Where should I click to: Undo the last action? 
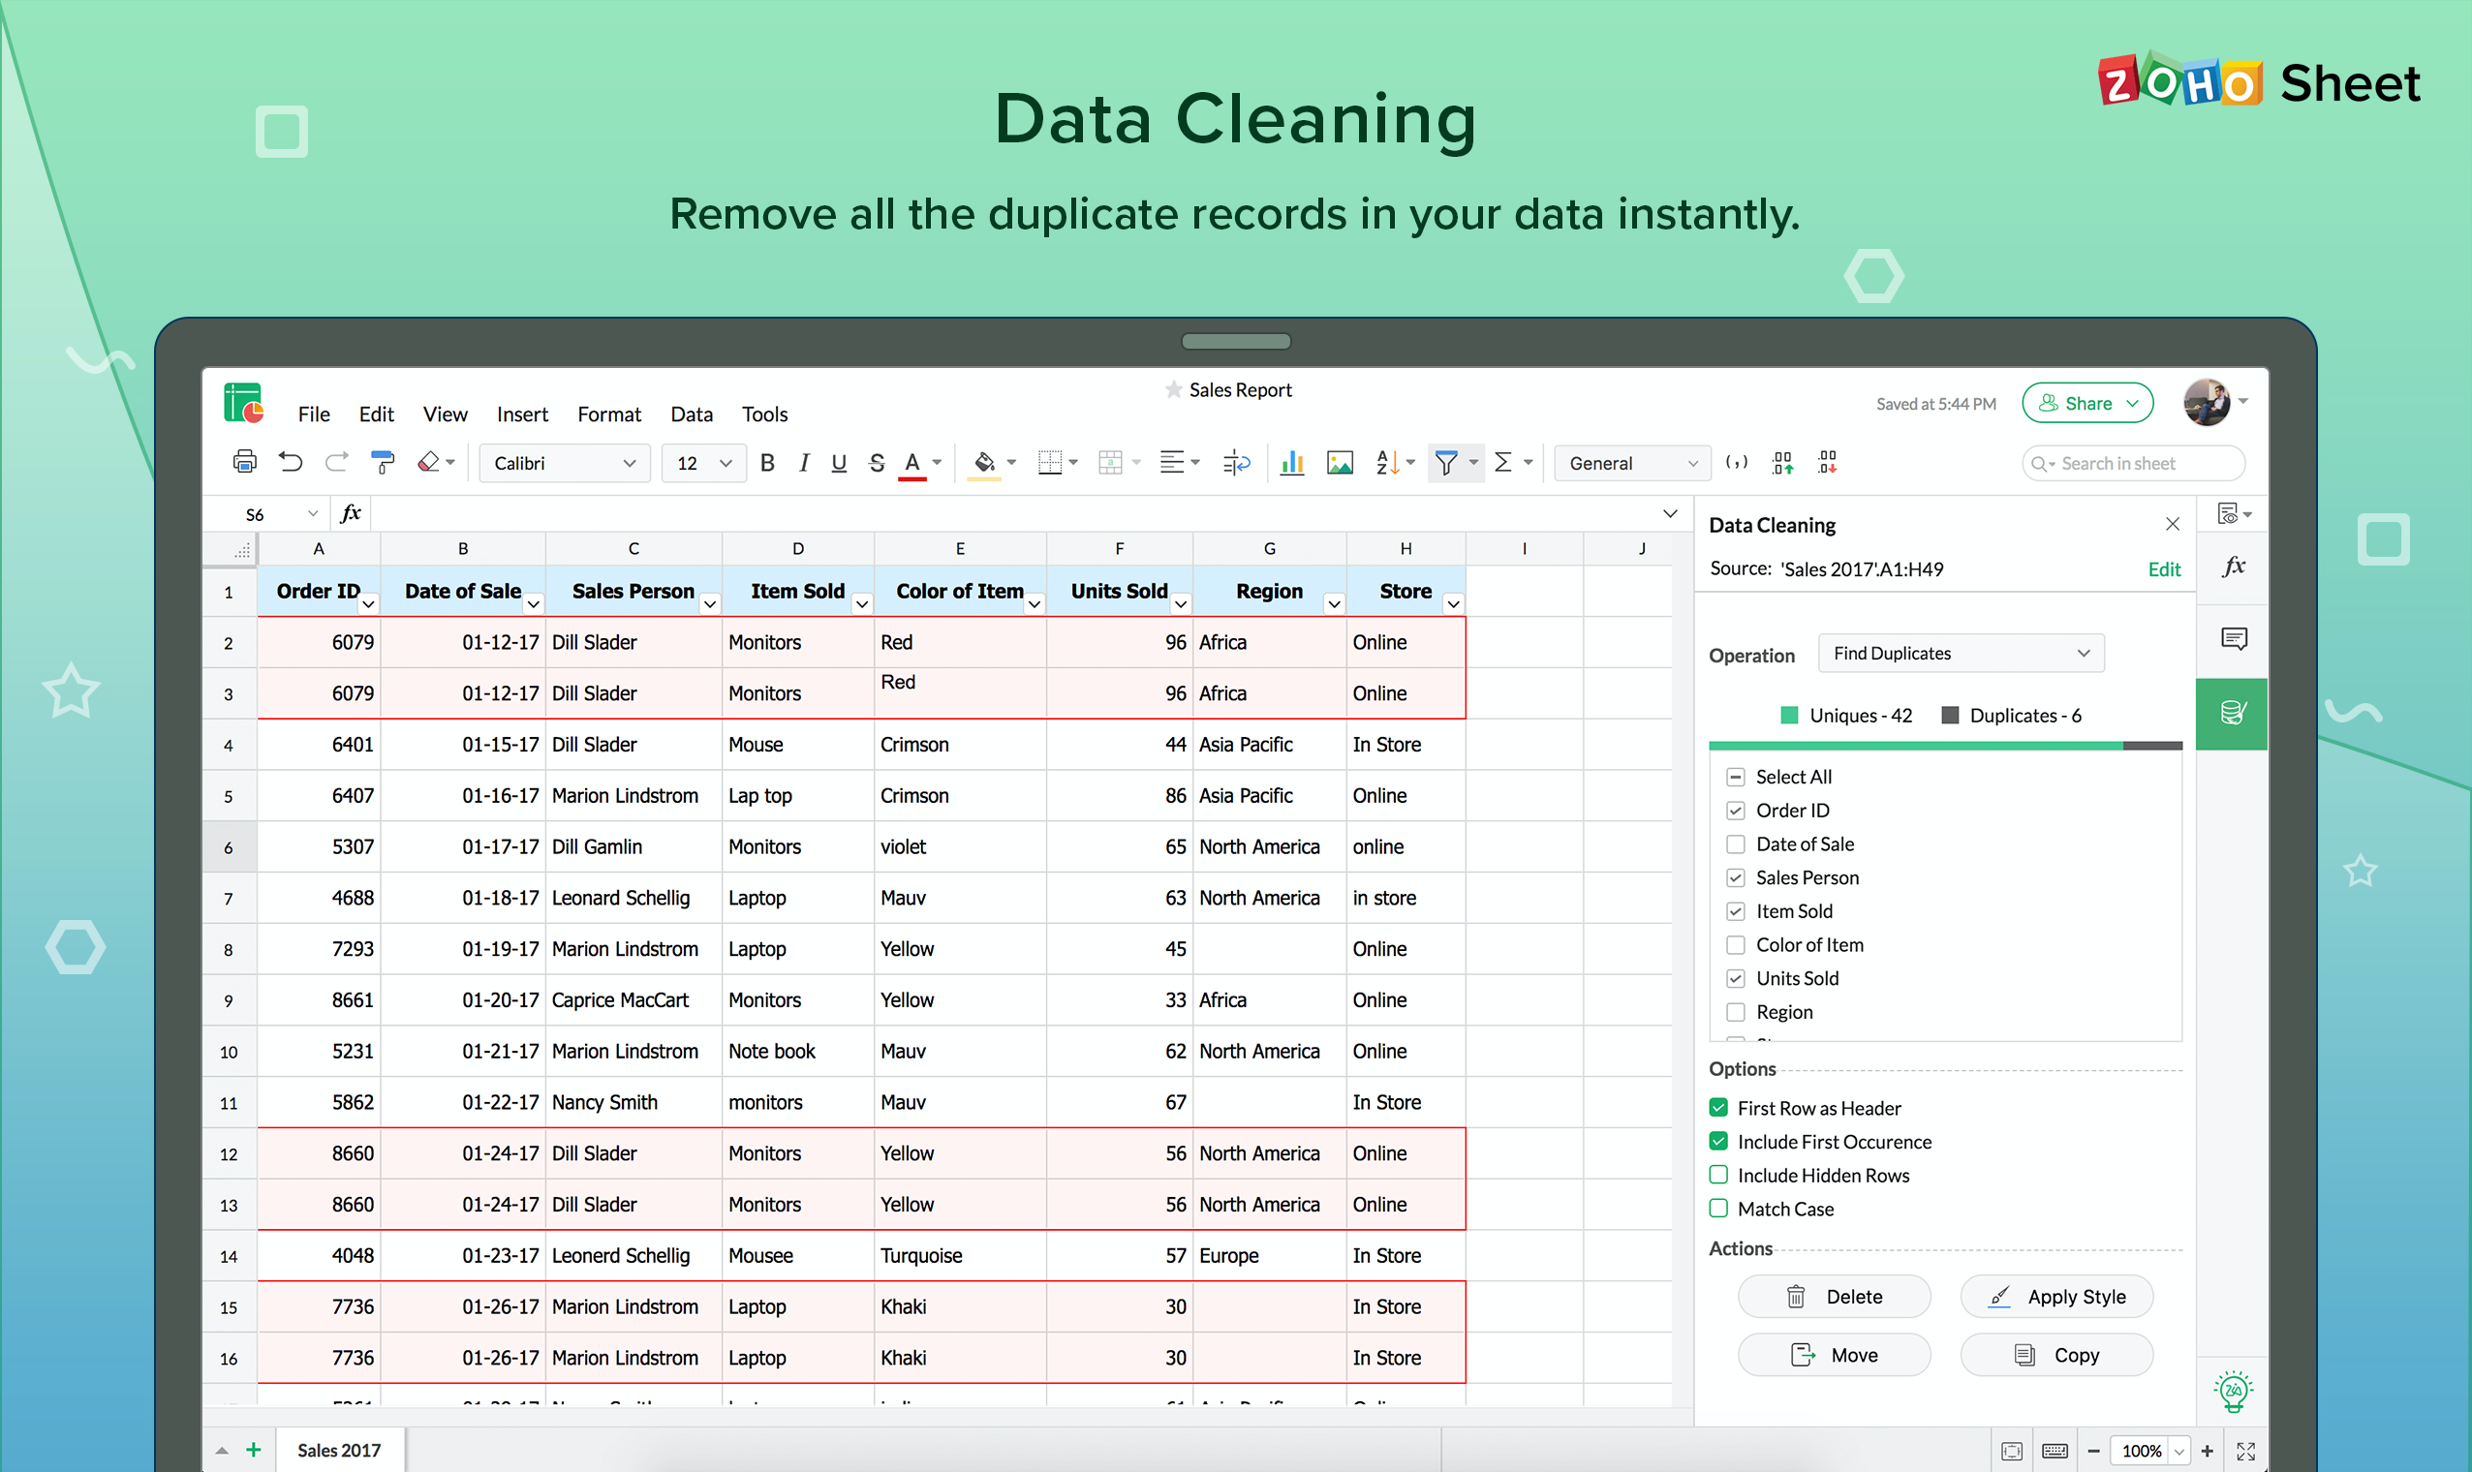tap(290, 462)
